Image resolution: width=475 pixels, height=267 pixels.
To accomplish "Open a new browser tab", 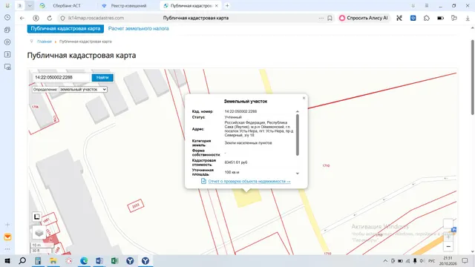I will click(227, 6).
